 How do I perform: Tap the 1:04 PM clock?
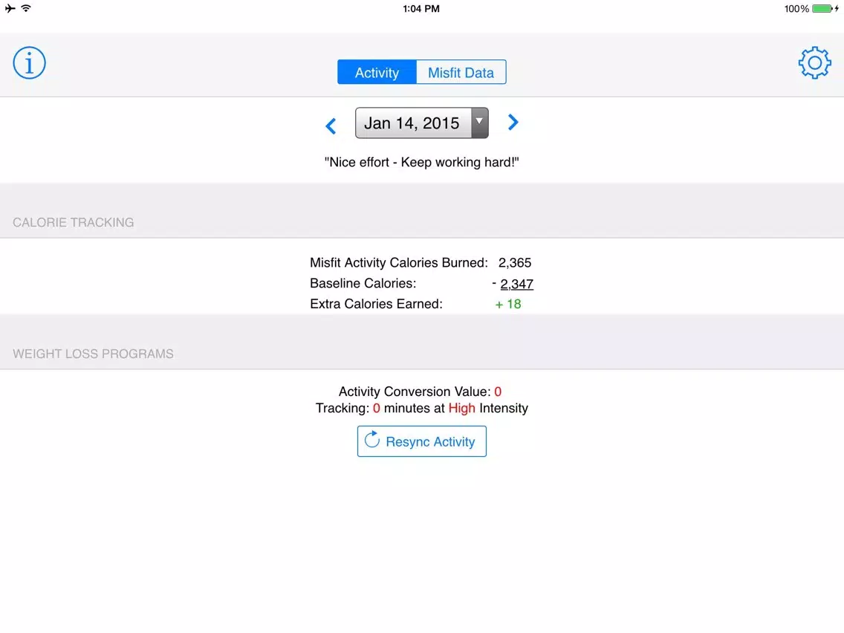coord(421,9)
